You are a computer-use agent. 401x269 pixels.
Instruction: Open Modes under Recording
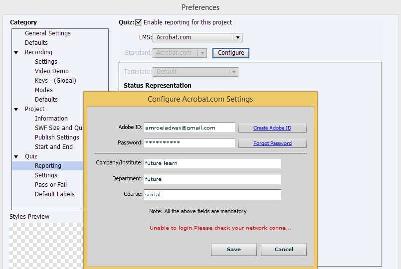[x=44, y=90]
